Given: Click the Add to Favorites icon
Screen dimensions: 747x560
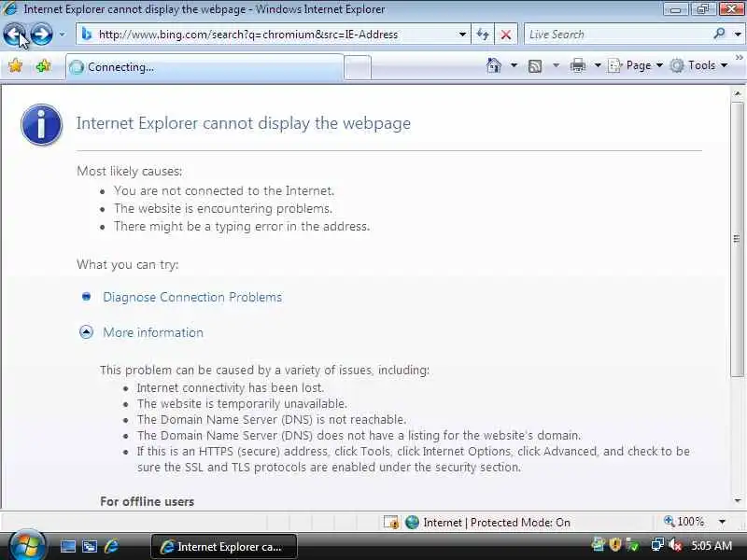Looking at the screenshot, I should point(43,65).
